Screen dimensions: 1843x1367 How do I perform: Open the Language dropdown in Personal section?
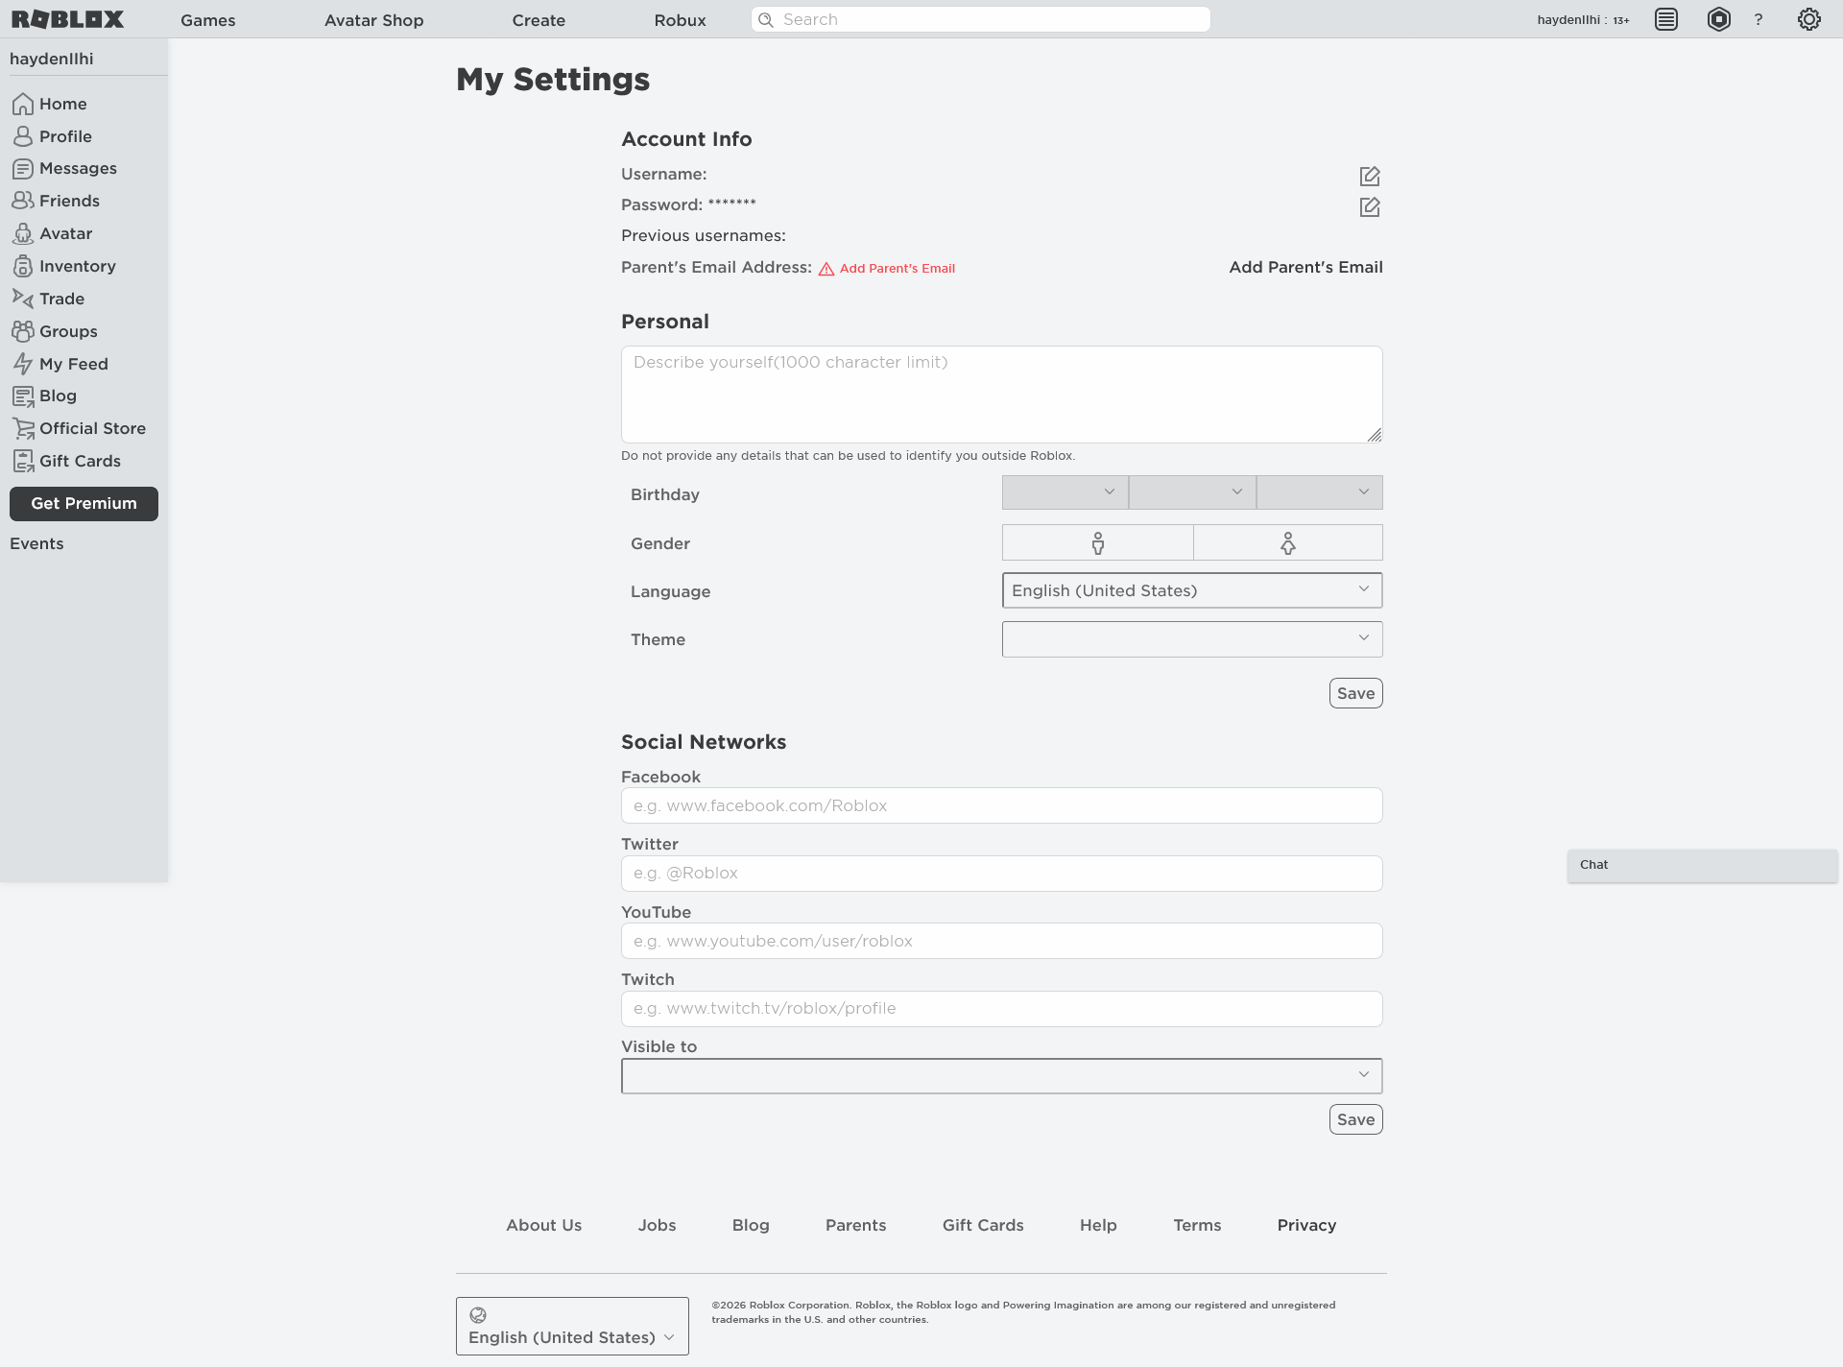(x=1191, y=590)
